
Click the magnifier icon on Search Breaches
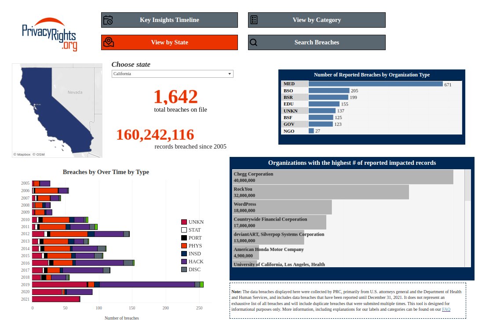(253, 42)
